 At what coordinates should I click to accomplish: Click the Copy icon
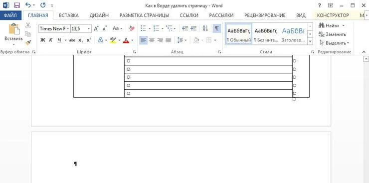pyautogui.click(x=28, y=34)
